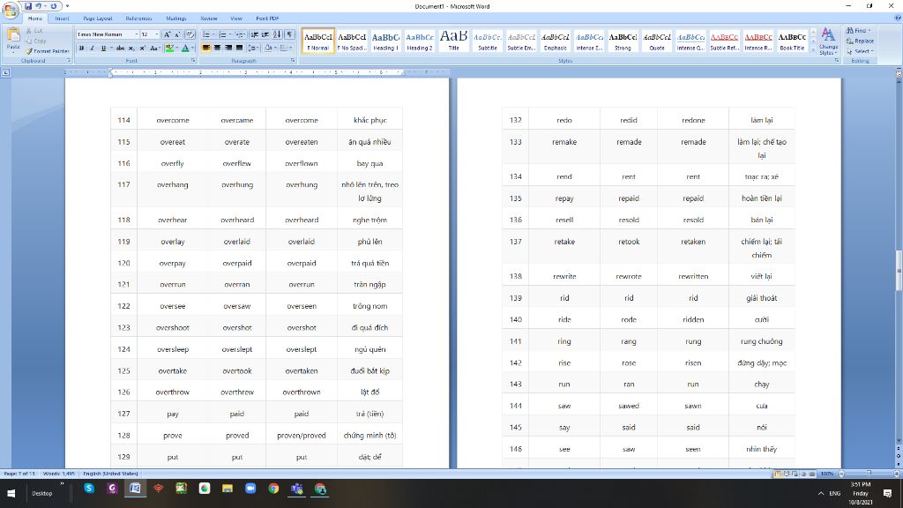Apply numbered list

pyautogui.click(x=223, y=34)
